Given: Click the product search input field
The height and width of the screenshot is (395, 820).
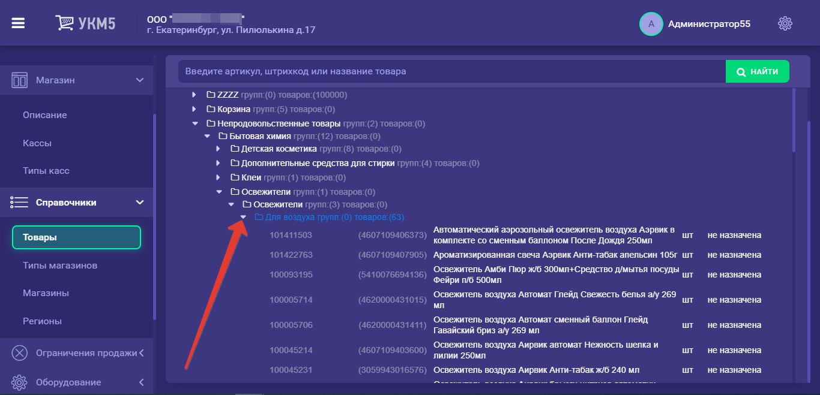Looking at the screenshot, I should [452, 72].
